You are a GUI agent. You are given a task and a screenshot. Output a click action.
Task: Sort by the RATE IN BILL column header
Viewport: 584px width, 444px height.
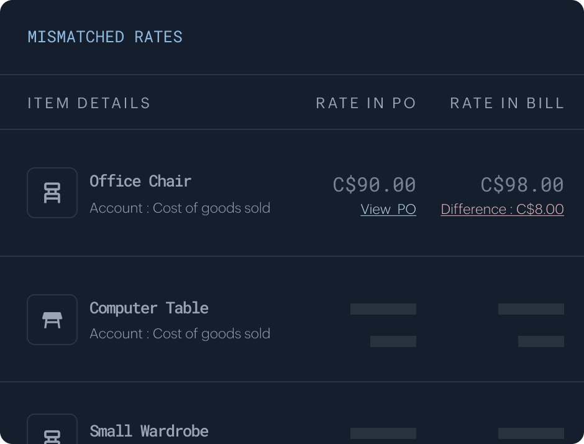tap(507, 103)
